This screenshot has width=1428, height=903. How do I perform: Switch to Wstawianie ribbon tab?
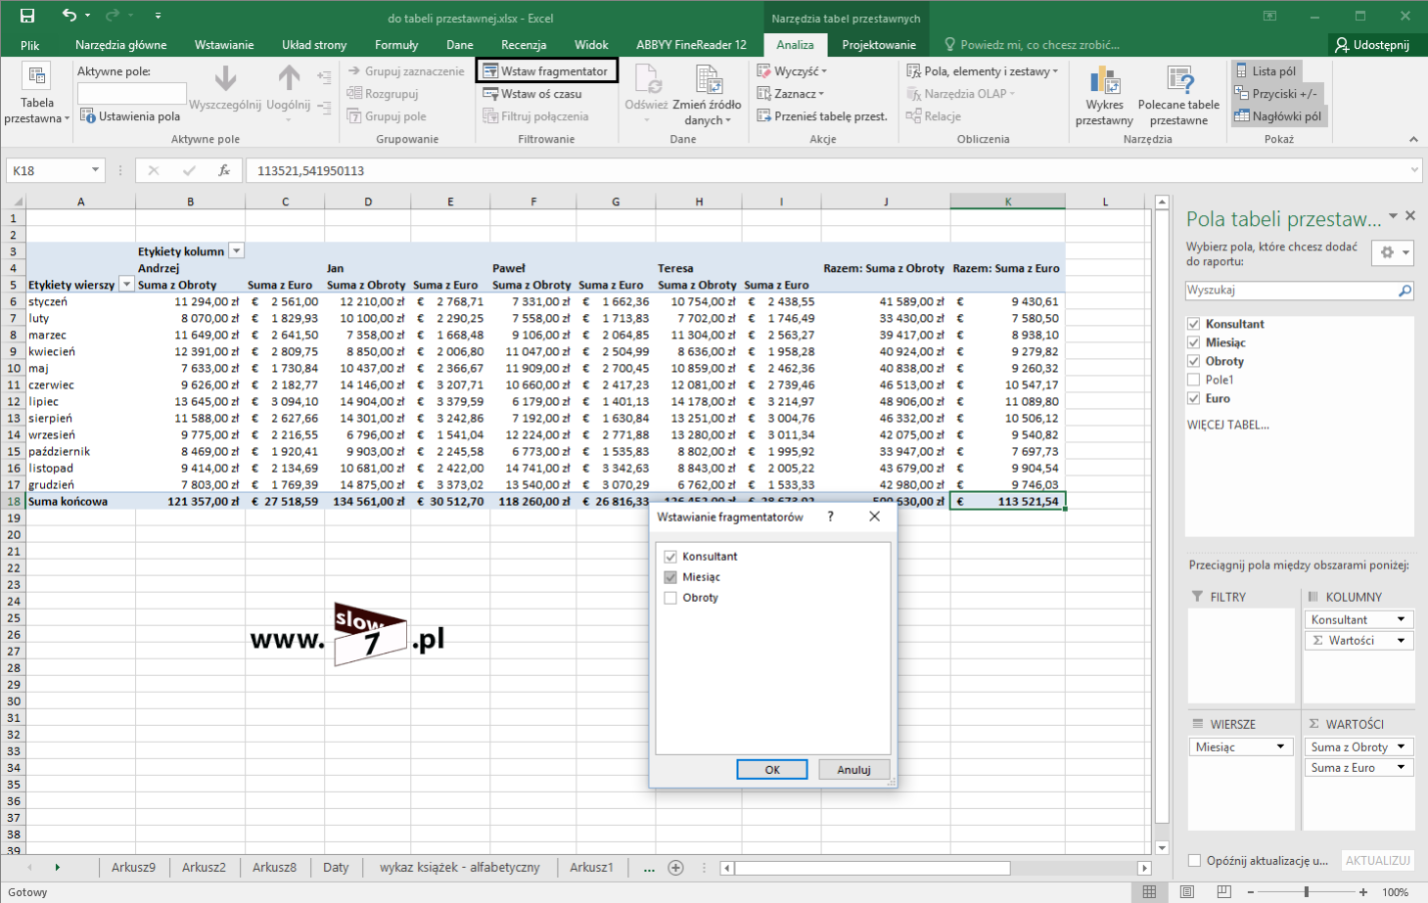pyautogui.click(x=224, y=45)
